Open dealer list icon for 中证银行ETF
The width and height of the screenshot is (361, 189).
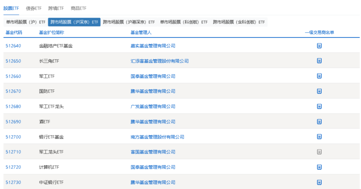tap(319, 182)
